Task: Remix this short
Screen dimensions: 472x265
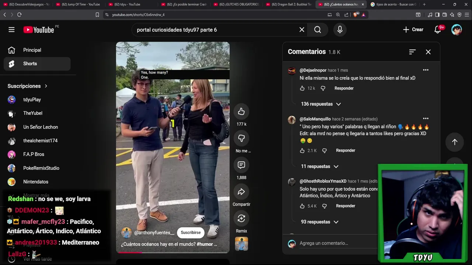Action: tap(241, 218)
